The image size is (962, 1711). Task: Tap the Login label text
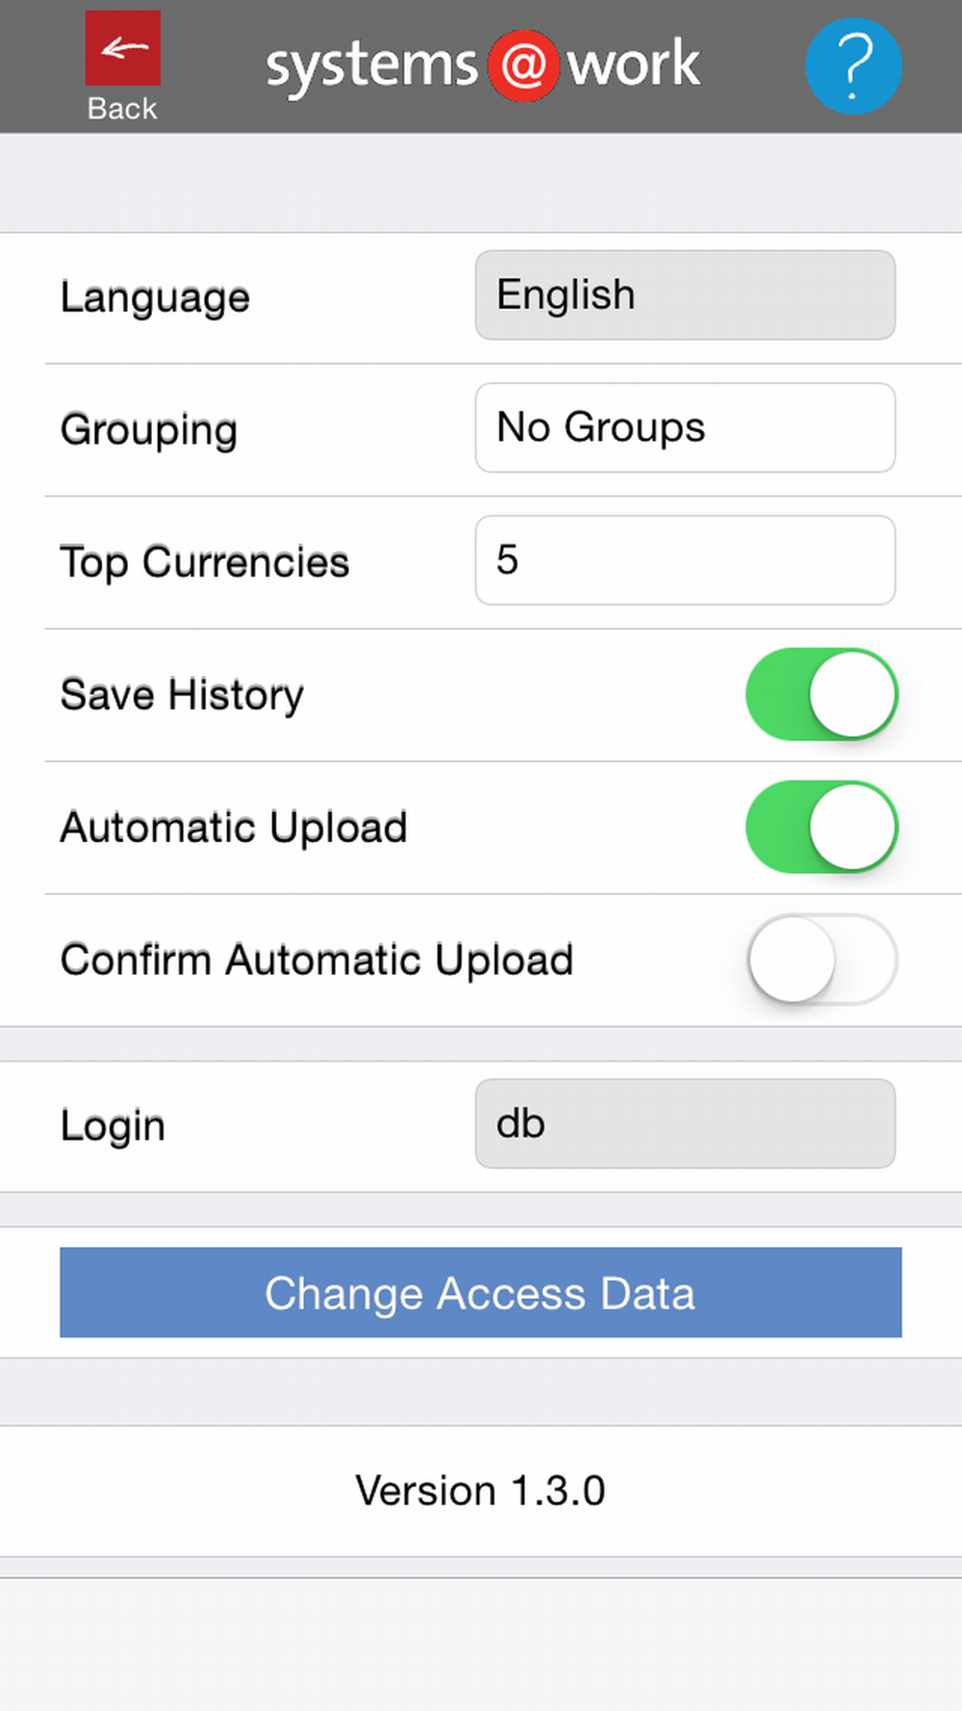pyautogui.click(x=113, y=1126)
